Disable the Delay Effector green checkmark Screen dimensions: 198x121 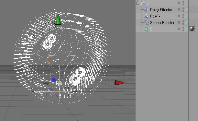tap(186, 9)
